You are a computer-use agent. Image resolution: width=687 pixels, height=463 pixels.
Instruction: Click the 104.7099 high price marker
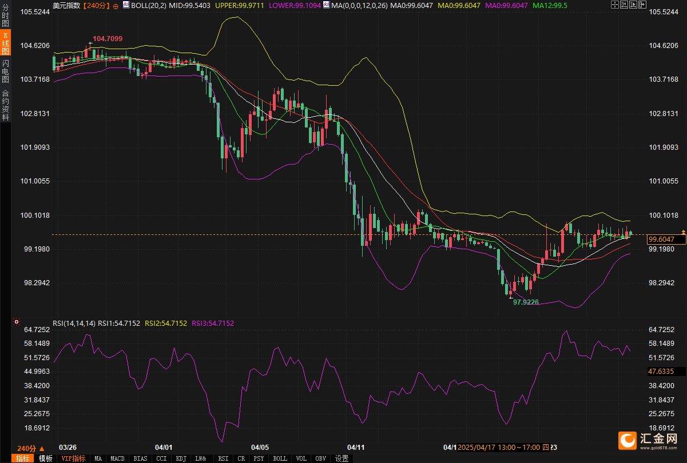[108, 39]
